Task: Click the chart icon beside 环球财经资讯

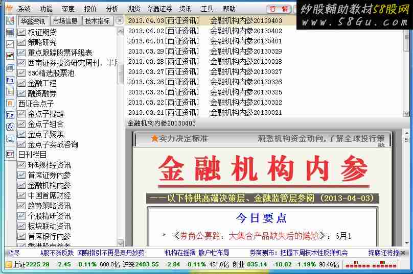Action: pyautogui.click(x=21, y=165)
